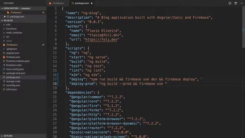
Task: Select .firebaserc under Open Editors
Action: coord(16,12)
